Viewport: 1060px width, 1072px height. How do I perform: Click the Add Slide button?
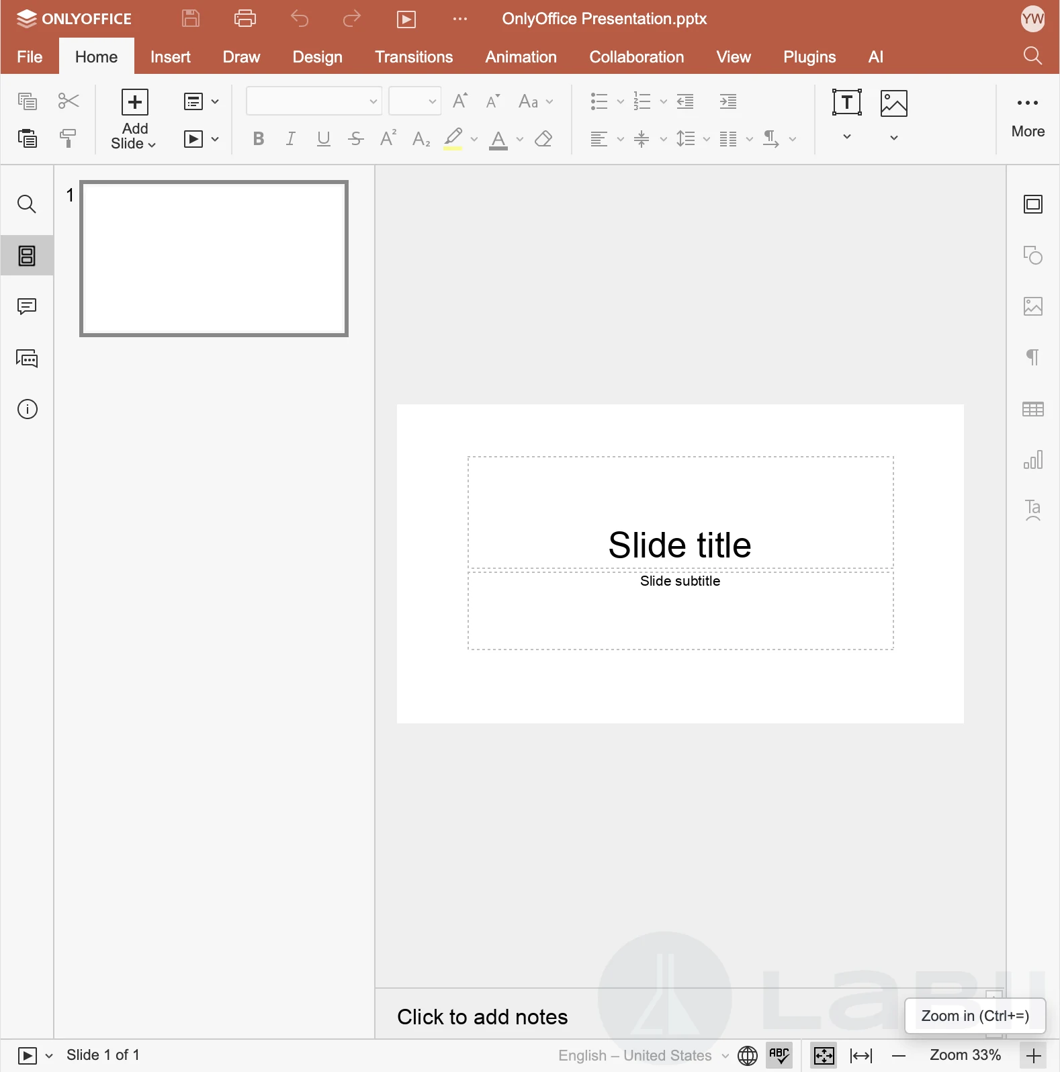[134, 103]
